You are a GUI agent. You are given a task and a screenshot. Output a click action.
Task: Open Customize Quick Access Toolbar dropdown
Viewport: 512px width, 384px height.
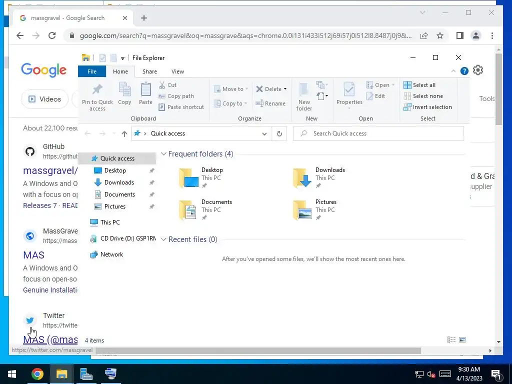coord(122,58)
